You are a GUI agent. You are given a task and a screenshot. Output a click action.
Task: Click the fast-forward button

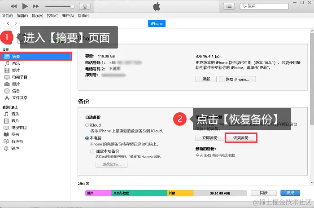[x=36, y=6]
